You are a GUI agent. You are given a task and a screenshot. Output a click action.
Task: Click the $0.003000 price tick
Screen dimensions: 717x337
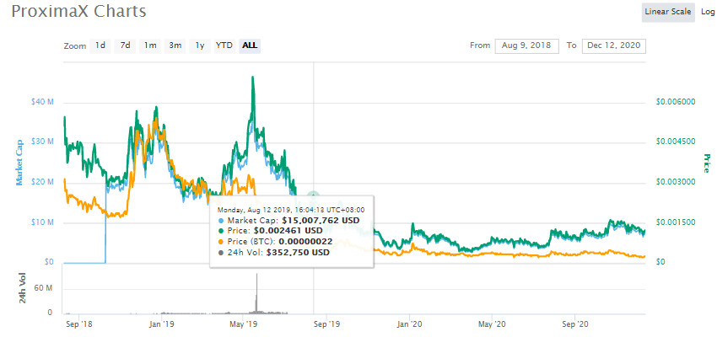coord(676,182)
